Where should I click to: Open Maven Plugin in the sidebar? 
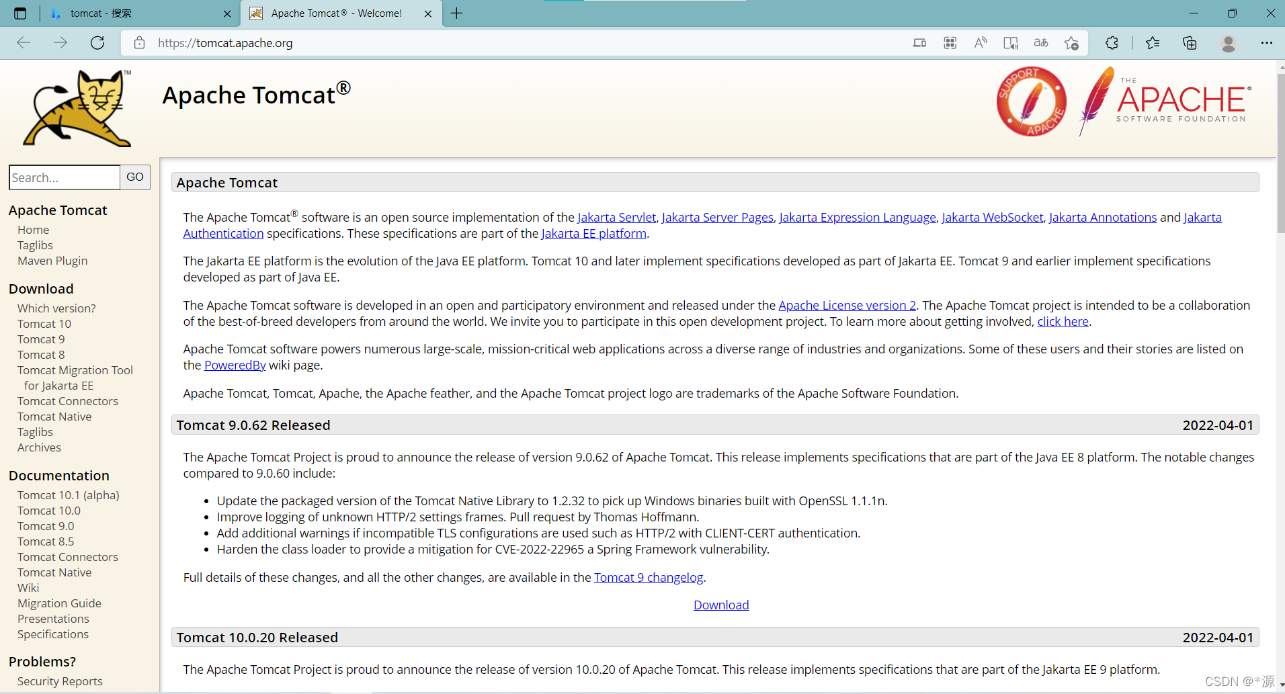click(x=52, y=261)
